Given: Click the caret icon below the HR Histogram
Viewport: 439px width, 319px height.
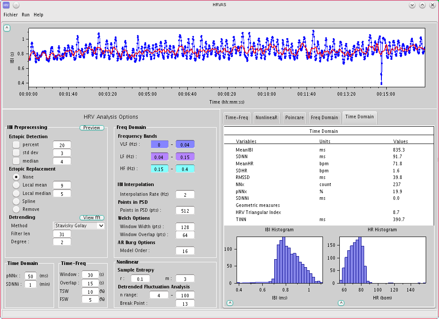Looking at the screenshot, I should pyautogui.click(x=341, y=303).
